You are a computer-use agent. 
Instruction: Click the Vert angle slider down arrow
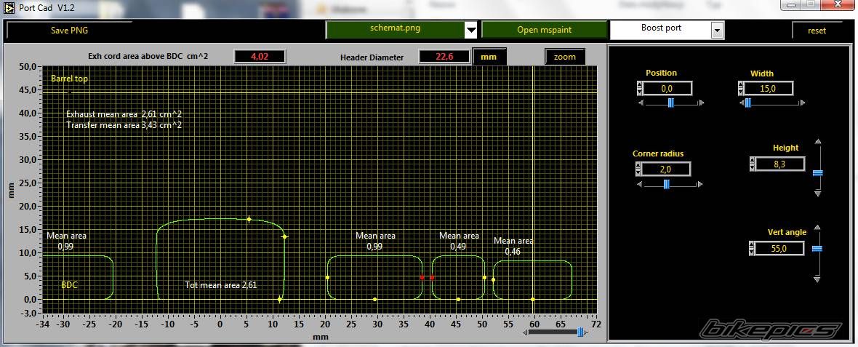coord(817,279)
